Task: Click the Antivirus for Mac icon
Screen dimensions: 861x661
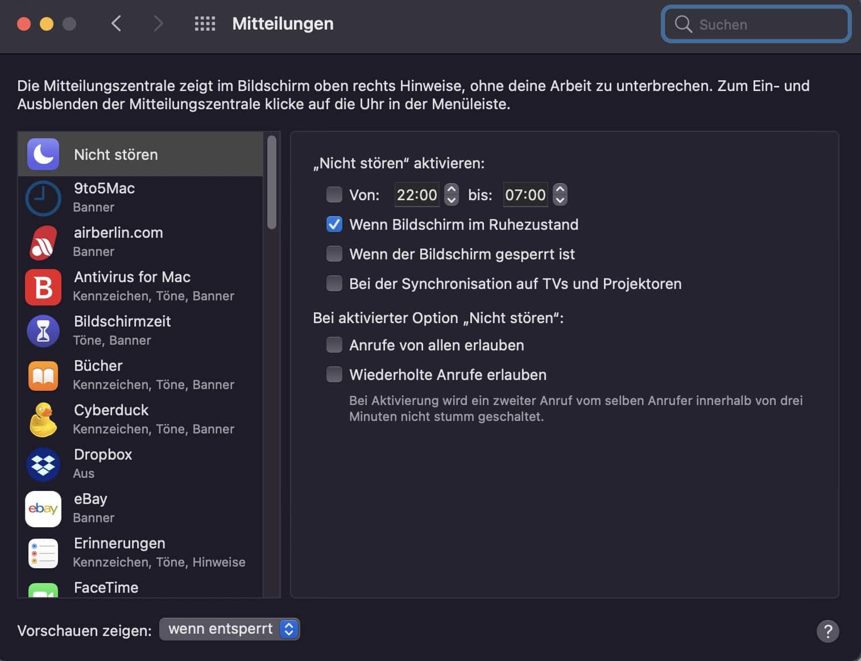Action: [43, 287]
